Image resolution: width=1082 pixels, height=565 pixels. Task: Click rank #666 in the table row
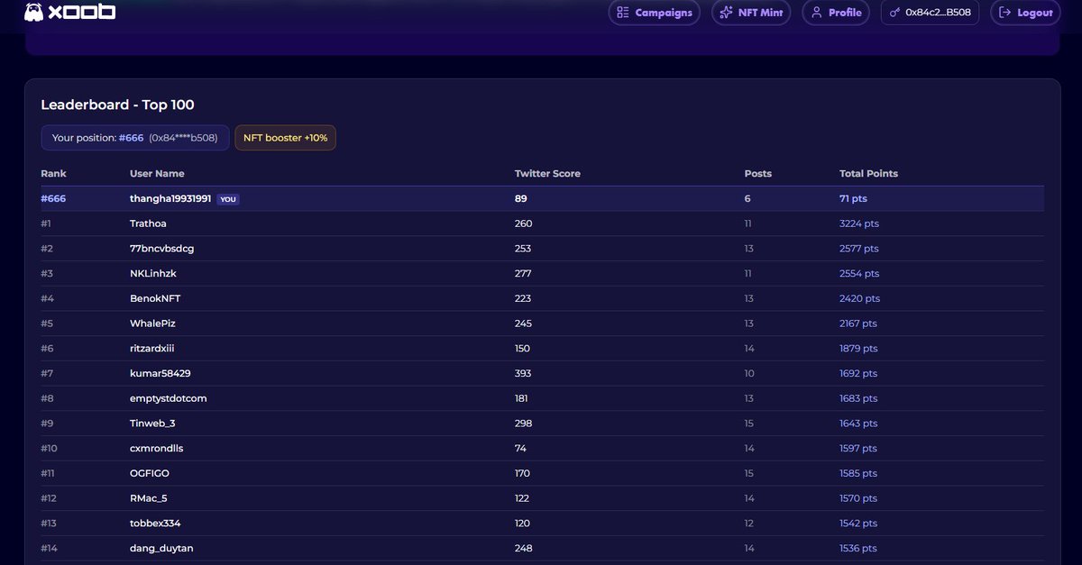click(53, 198)
